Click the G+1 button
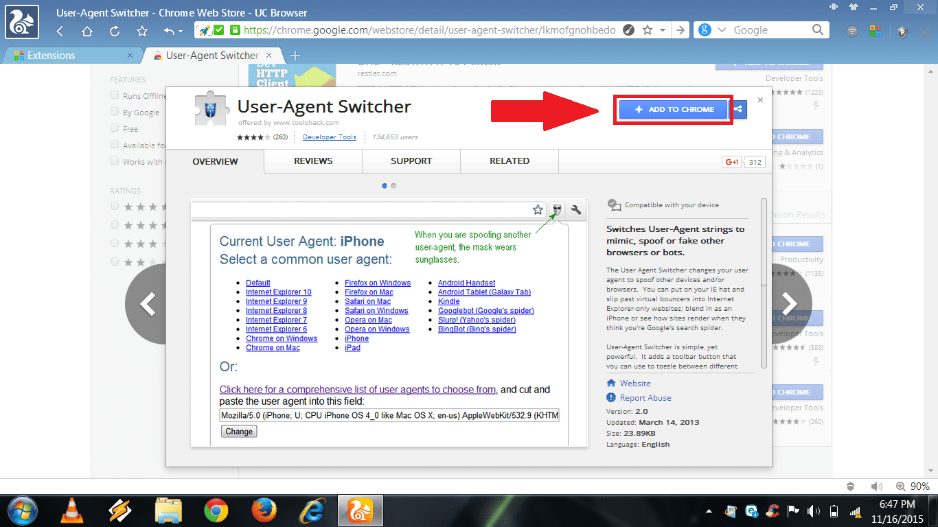 tap(731, 162)
